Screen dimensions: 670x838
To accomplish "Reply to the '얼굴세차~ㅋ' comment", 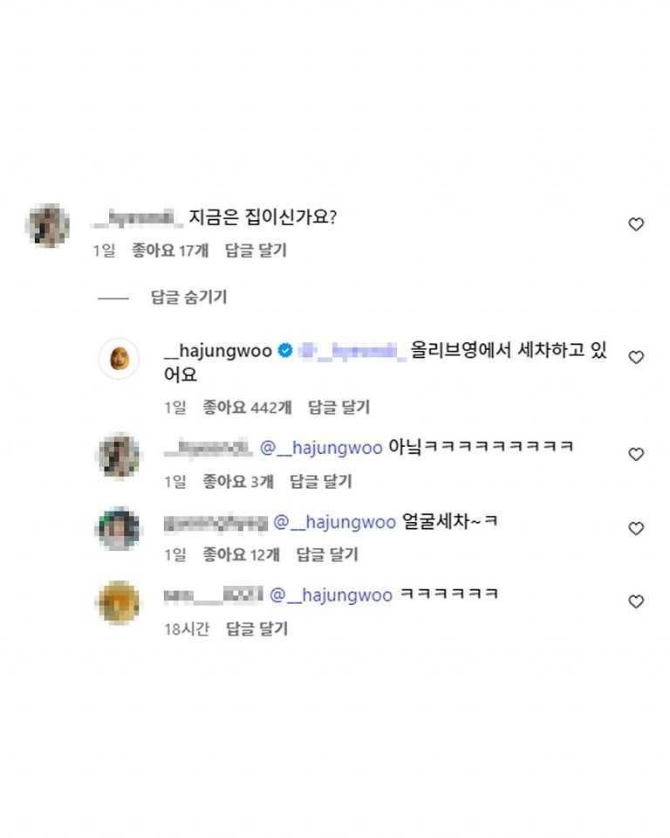I will (327, 554).
